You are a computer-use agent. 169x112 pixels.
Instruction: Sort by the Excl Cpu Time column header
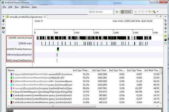click(134, 70)
